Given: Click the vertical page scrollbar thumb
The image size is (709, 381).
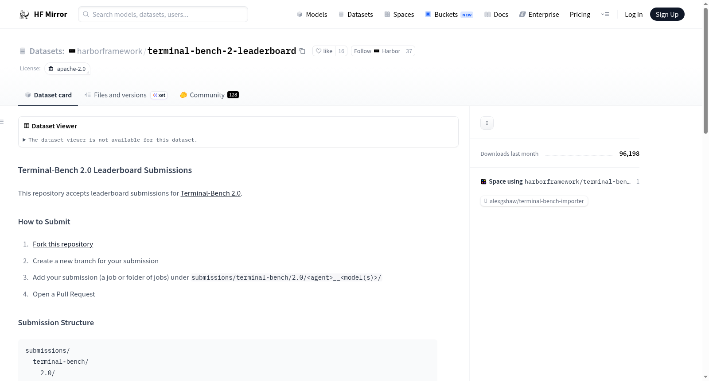Looking at the screenshot, I should click(706, 71).
